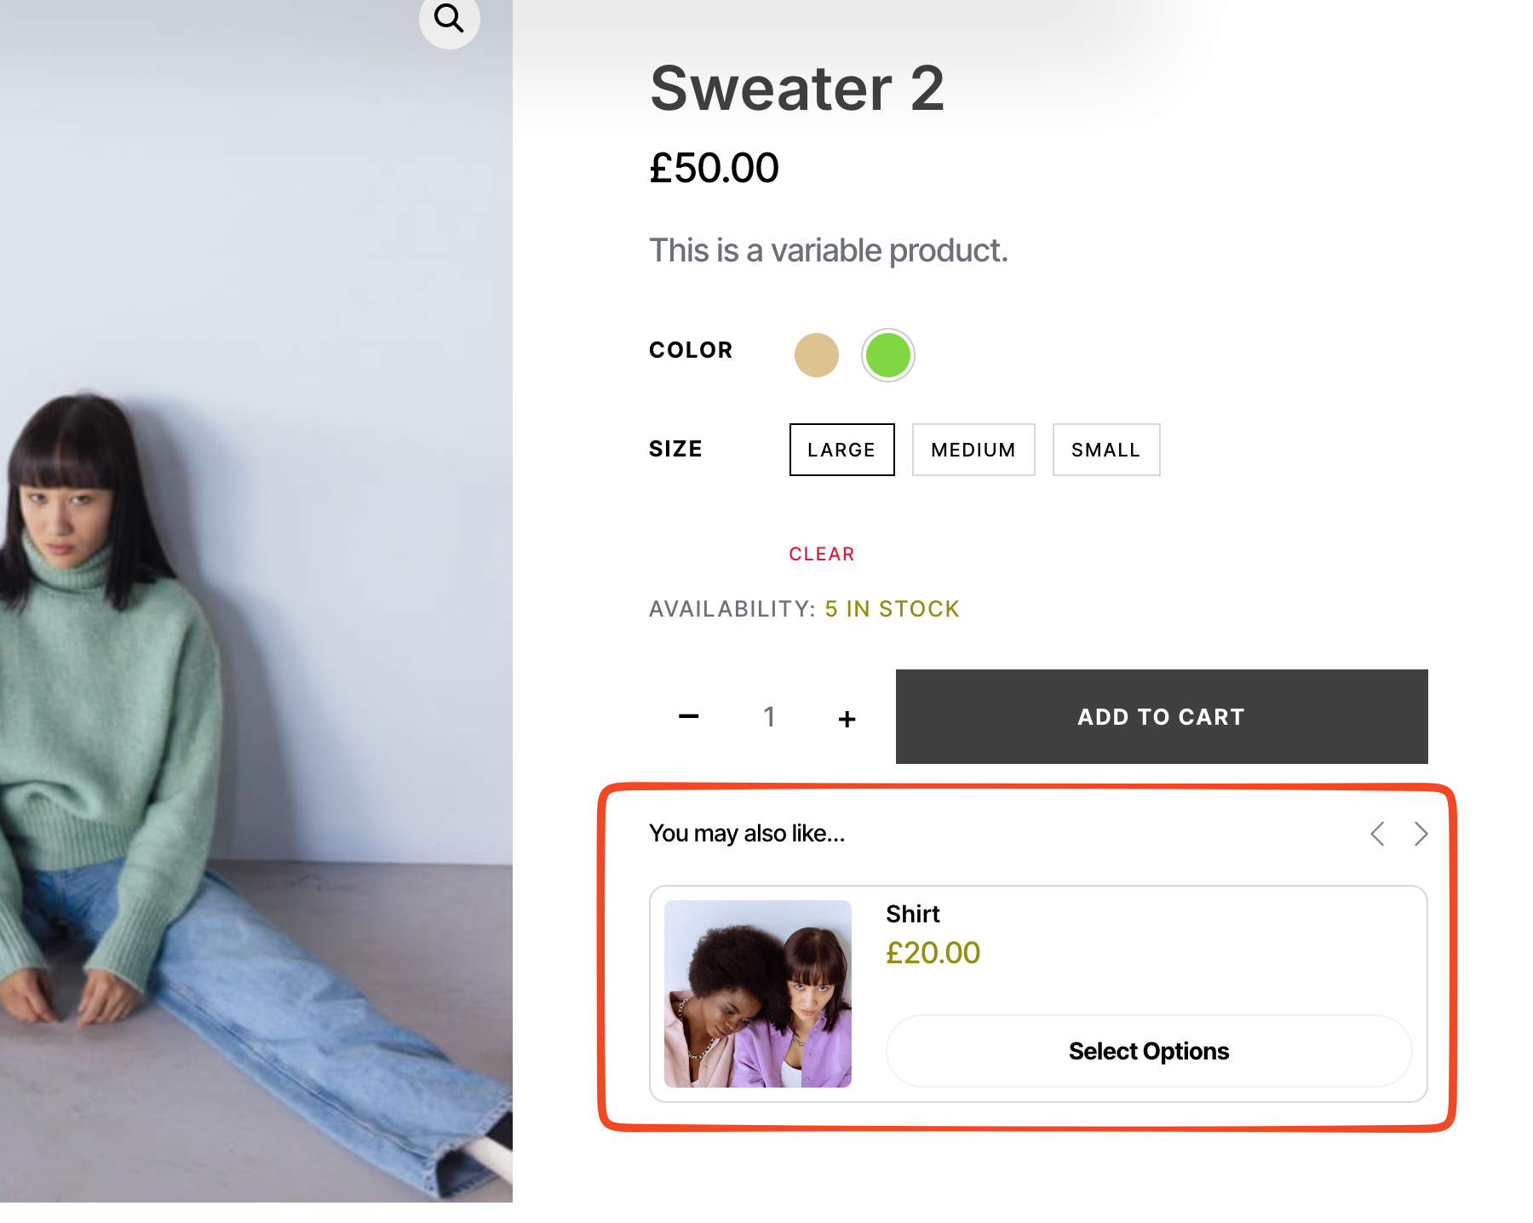Choose the Large size option
This screenshot has height=1223, width=1533.
[841, 450]
